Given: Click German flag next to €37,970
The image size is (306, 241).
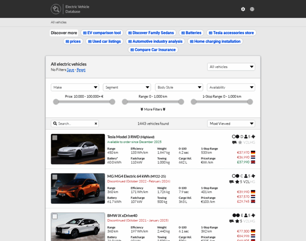Looking at the screenshot, I should (x=253, y=152).
